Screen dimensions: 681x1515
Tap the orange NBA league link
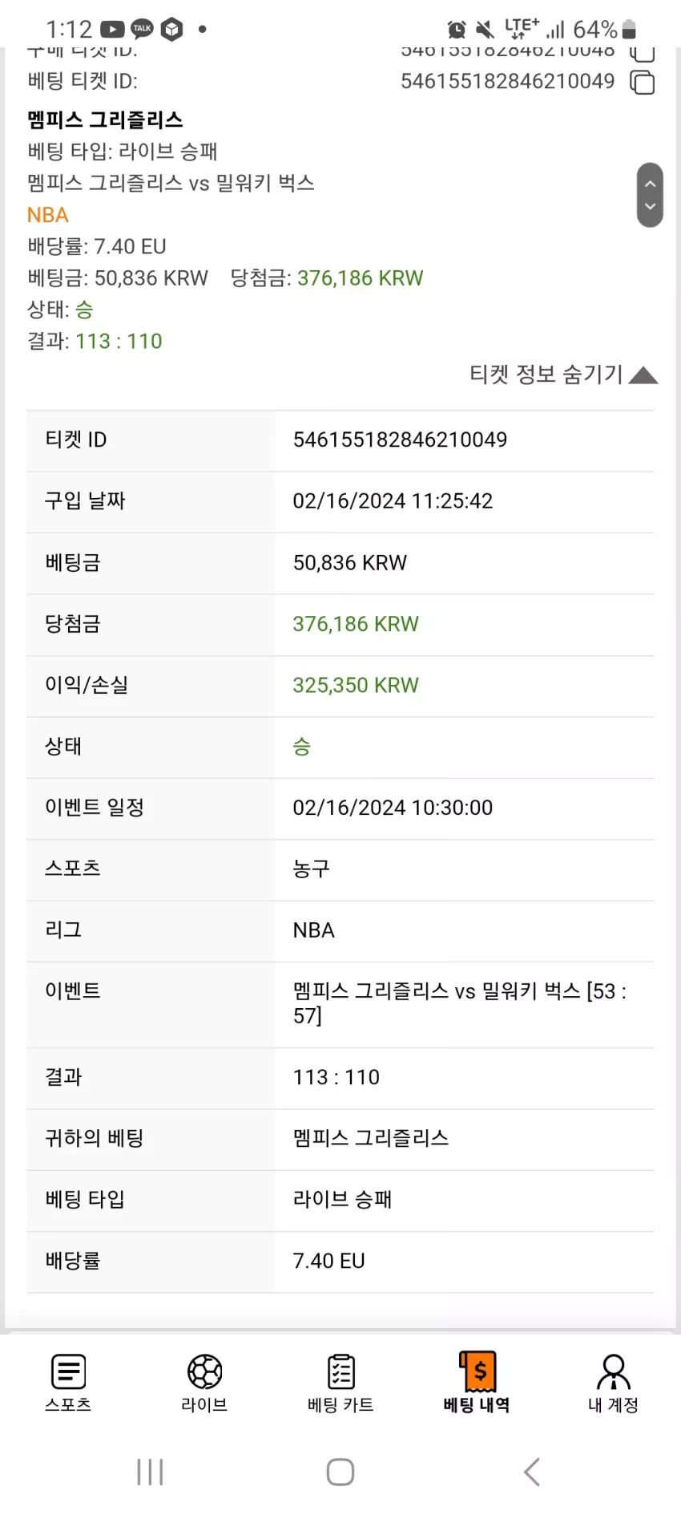(x=48, y=215)
